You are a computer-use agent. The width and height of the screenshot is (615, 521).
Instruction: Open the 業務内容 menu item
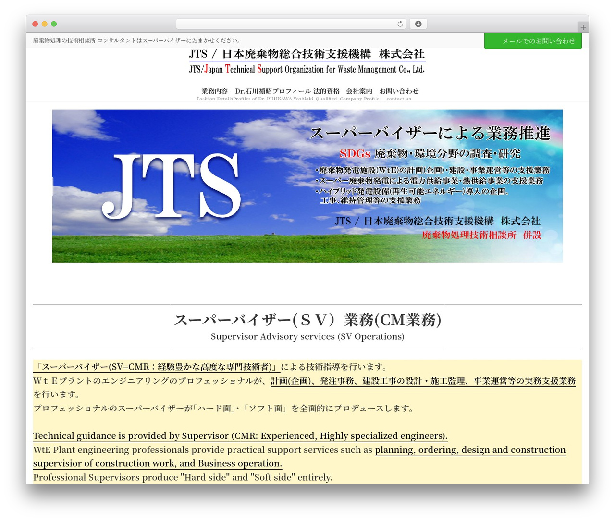tap(215, 94)
